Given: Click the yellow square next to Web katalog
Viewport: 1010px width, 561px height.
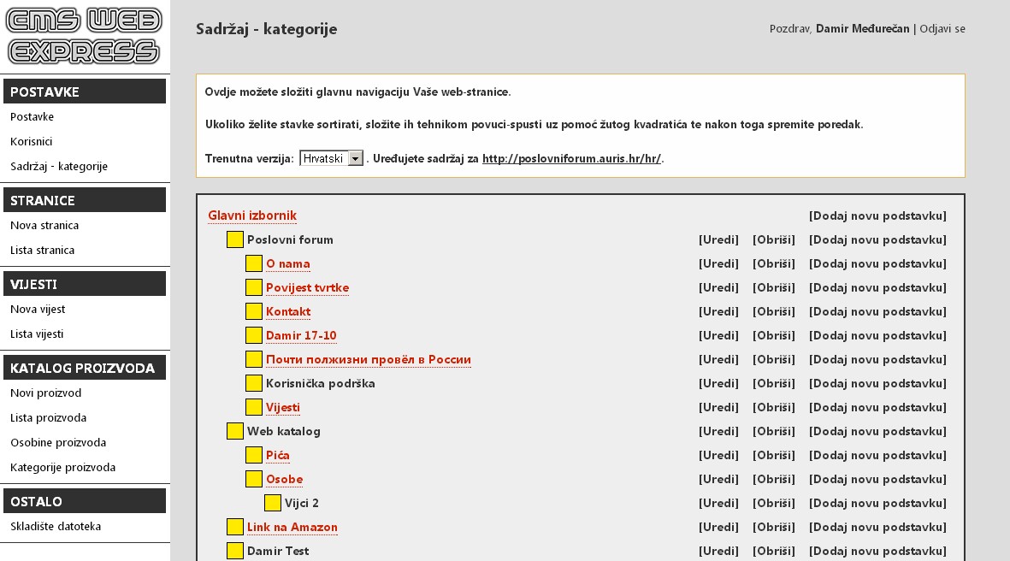Looking at the screenshot, I should point(234,431).
